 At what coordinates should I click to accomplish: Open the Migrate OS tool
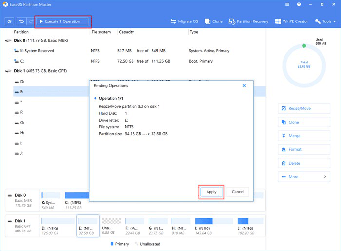point(184,21)
